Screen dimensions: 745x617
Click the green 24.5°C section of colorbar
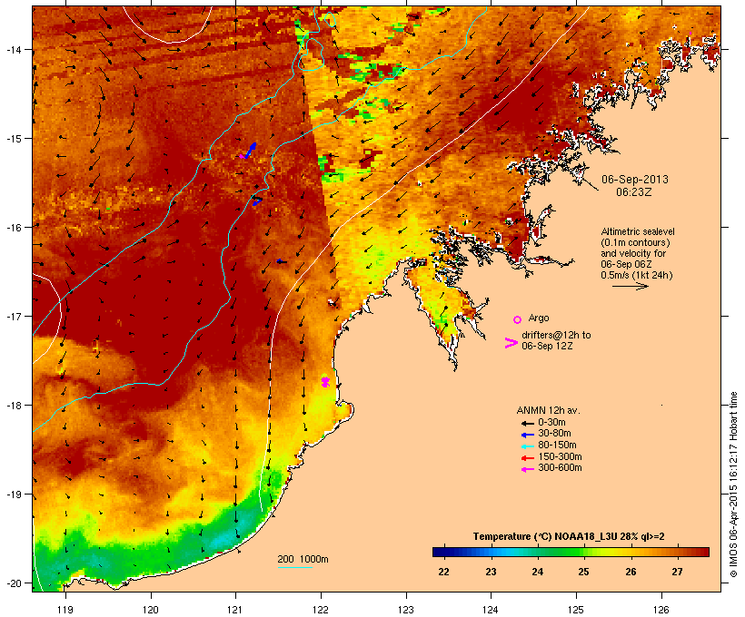click(x=561, y=552)
